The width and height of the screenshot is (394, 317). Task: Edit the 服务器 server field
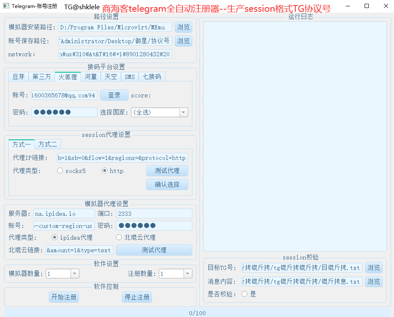pos(64,214)
